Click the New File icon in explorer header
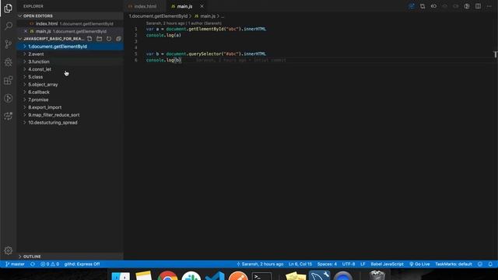The width and height of the screenshot is (498, 280). pyautogui.click(x=89, y=39)
